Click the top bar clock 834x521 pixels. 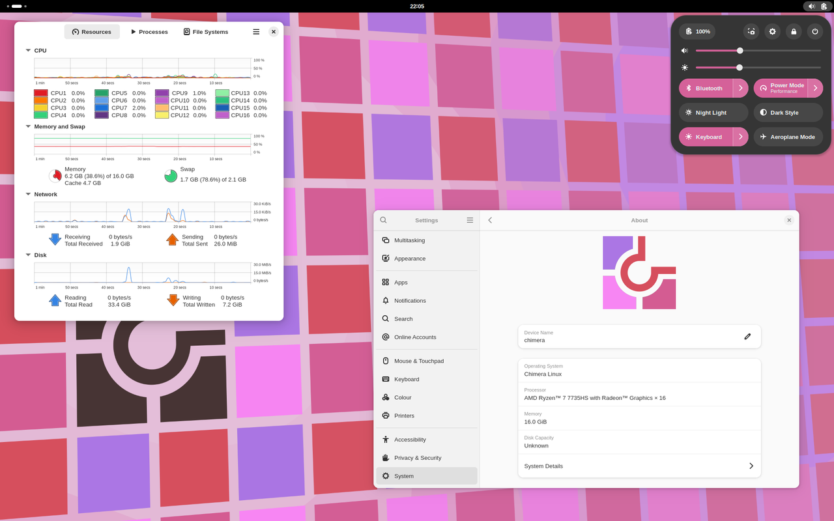click(x=417, y=6)
